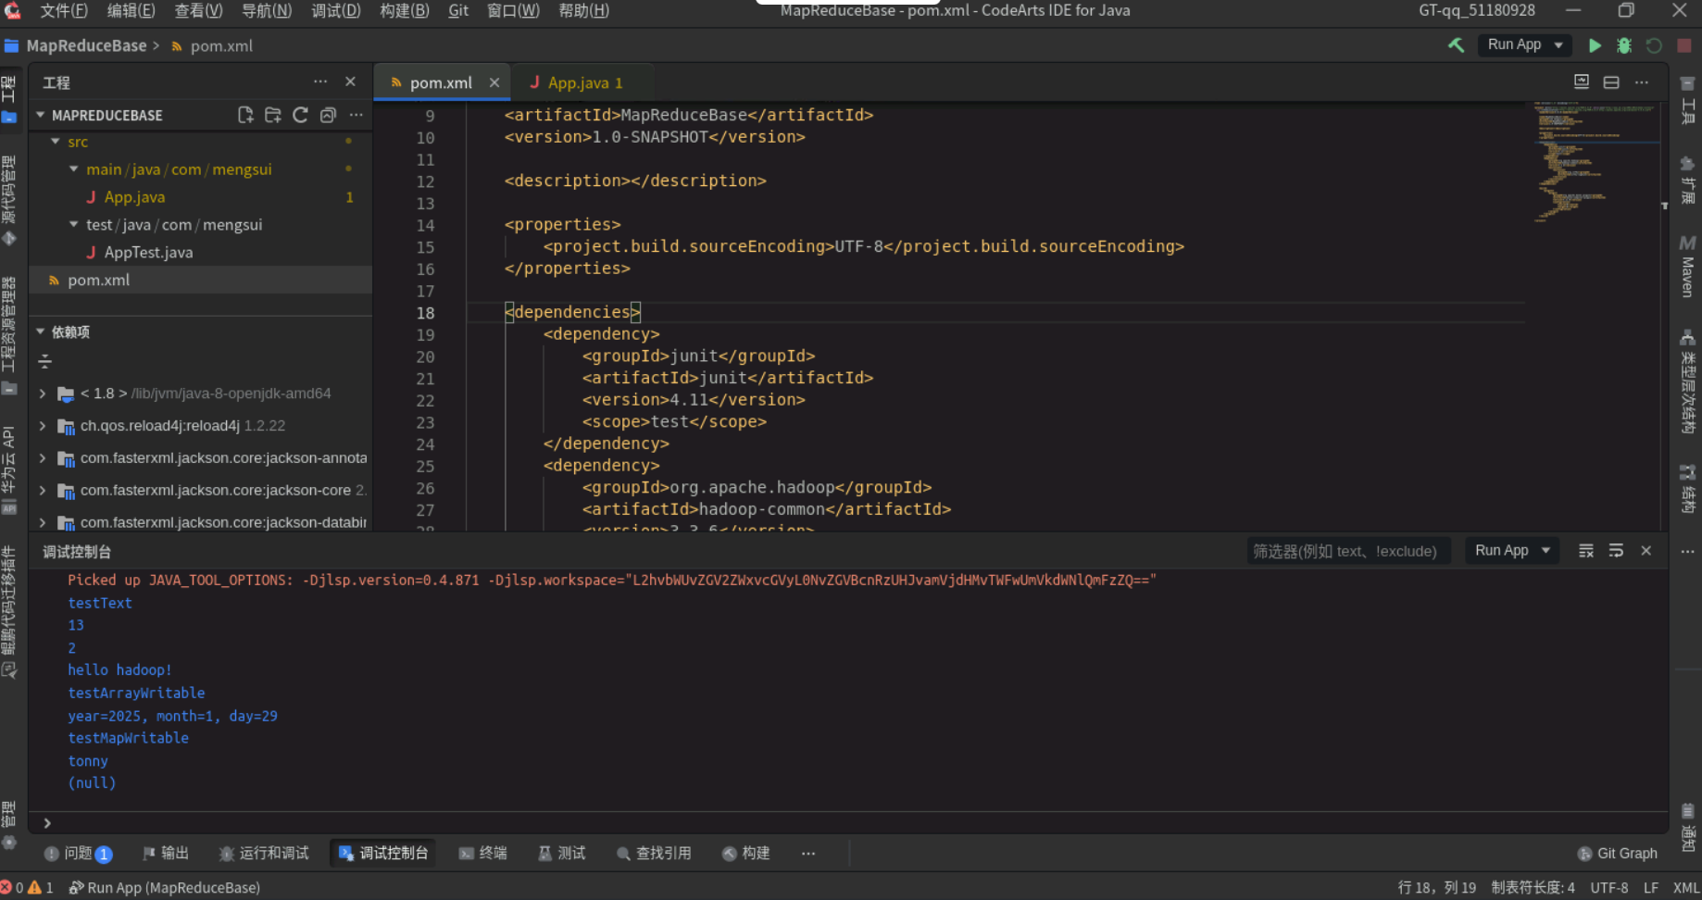This screenshot has height=900, width=1702.
Task: Create a new file in MAPREDUCEBASE panel
Action: 245,115
